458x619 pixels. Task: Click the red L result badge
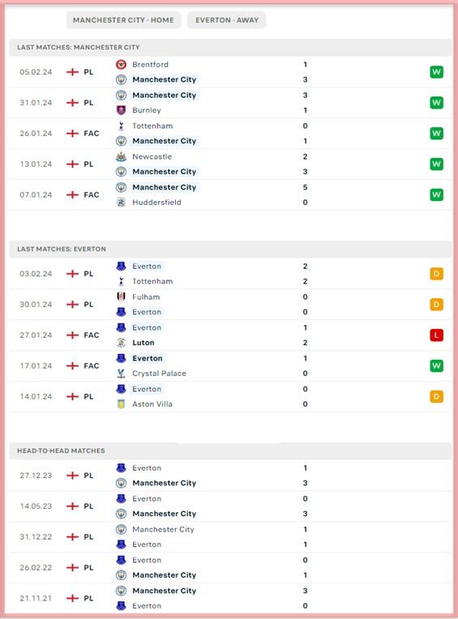tap(436, 335)
